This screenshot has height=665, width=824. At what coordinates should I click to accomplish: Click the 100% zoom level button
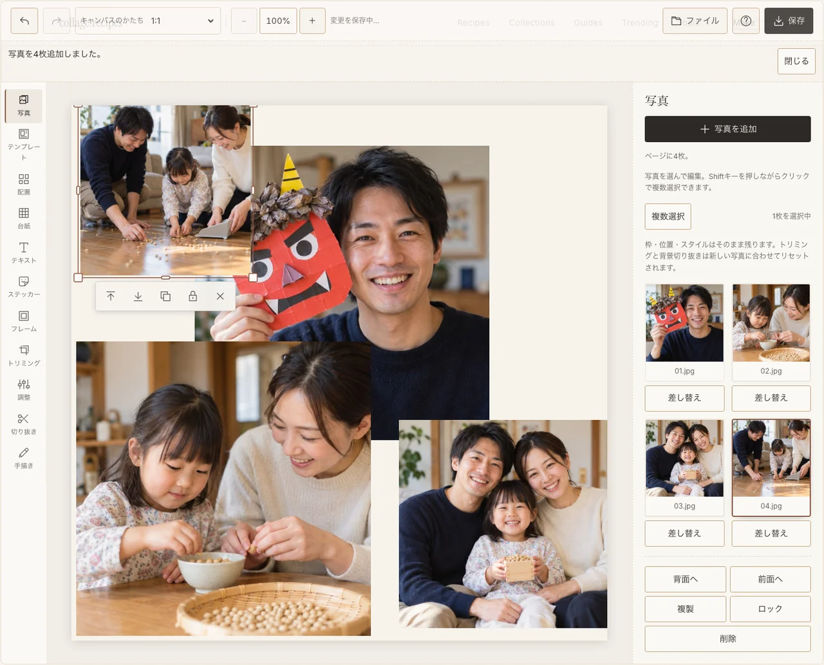coord(278,21)
